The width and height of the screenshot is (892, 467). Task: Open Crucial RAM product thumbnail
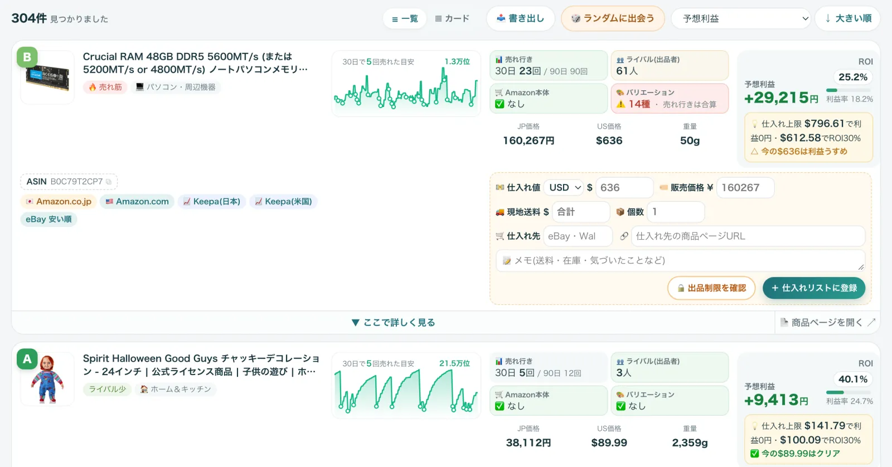[47, 77]
